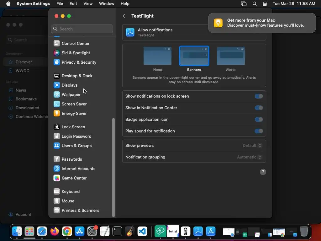Click Stage Manager icon in menu bar

(x=244, y=4)
